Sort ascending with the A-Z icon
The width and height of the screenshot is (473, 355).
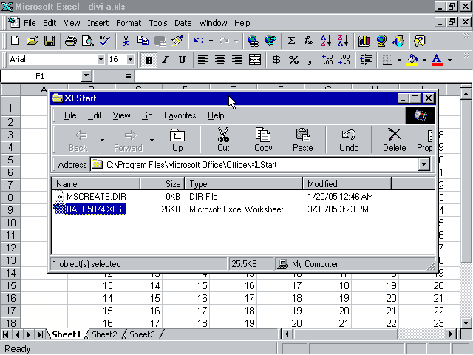click(x=326, y=41)
